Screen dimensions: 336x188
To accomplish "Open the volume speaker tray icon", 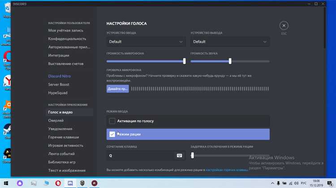I will click(297, 183).
